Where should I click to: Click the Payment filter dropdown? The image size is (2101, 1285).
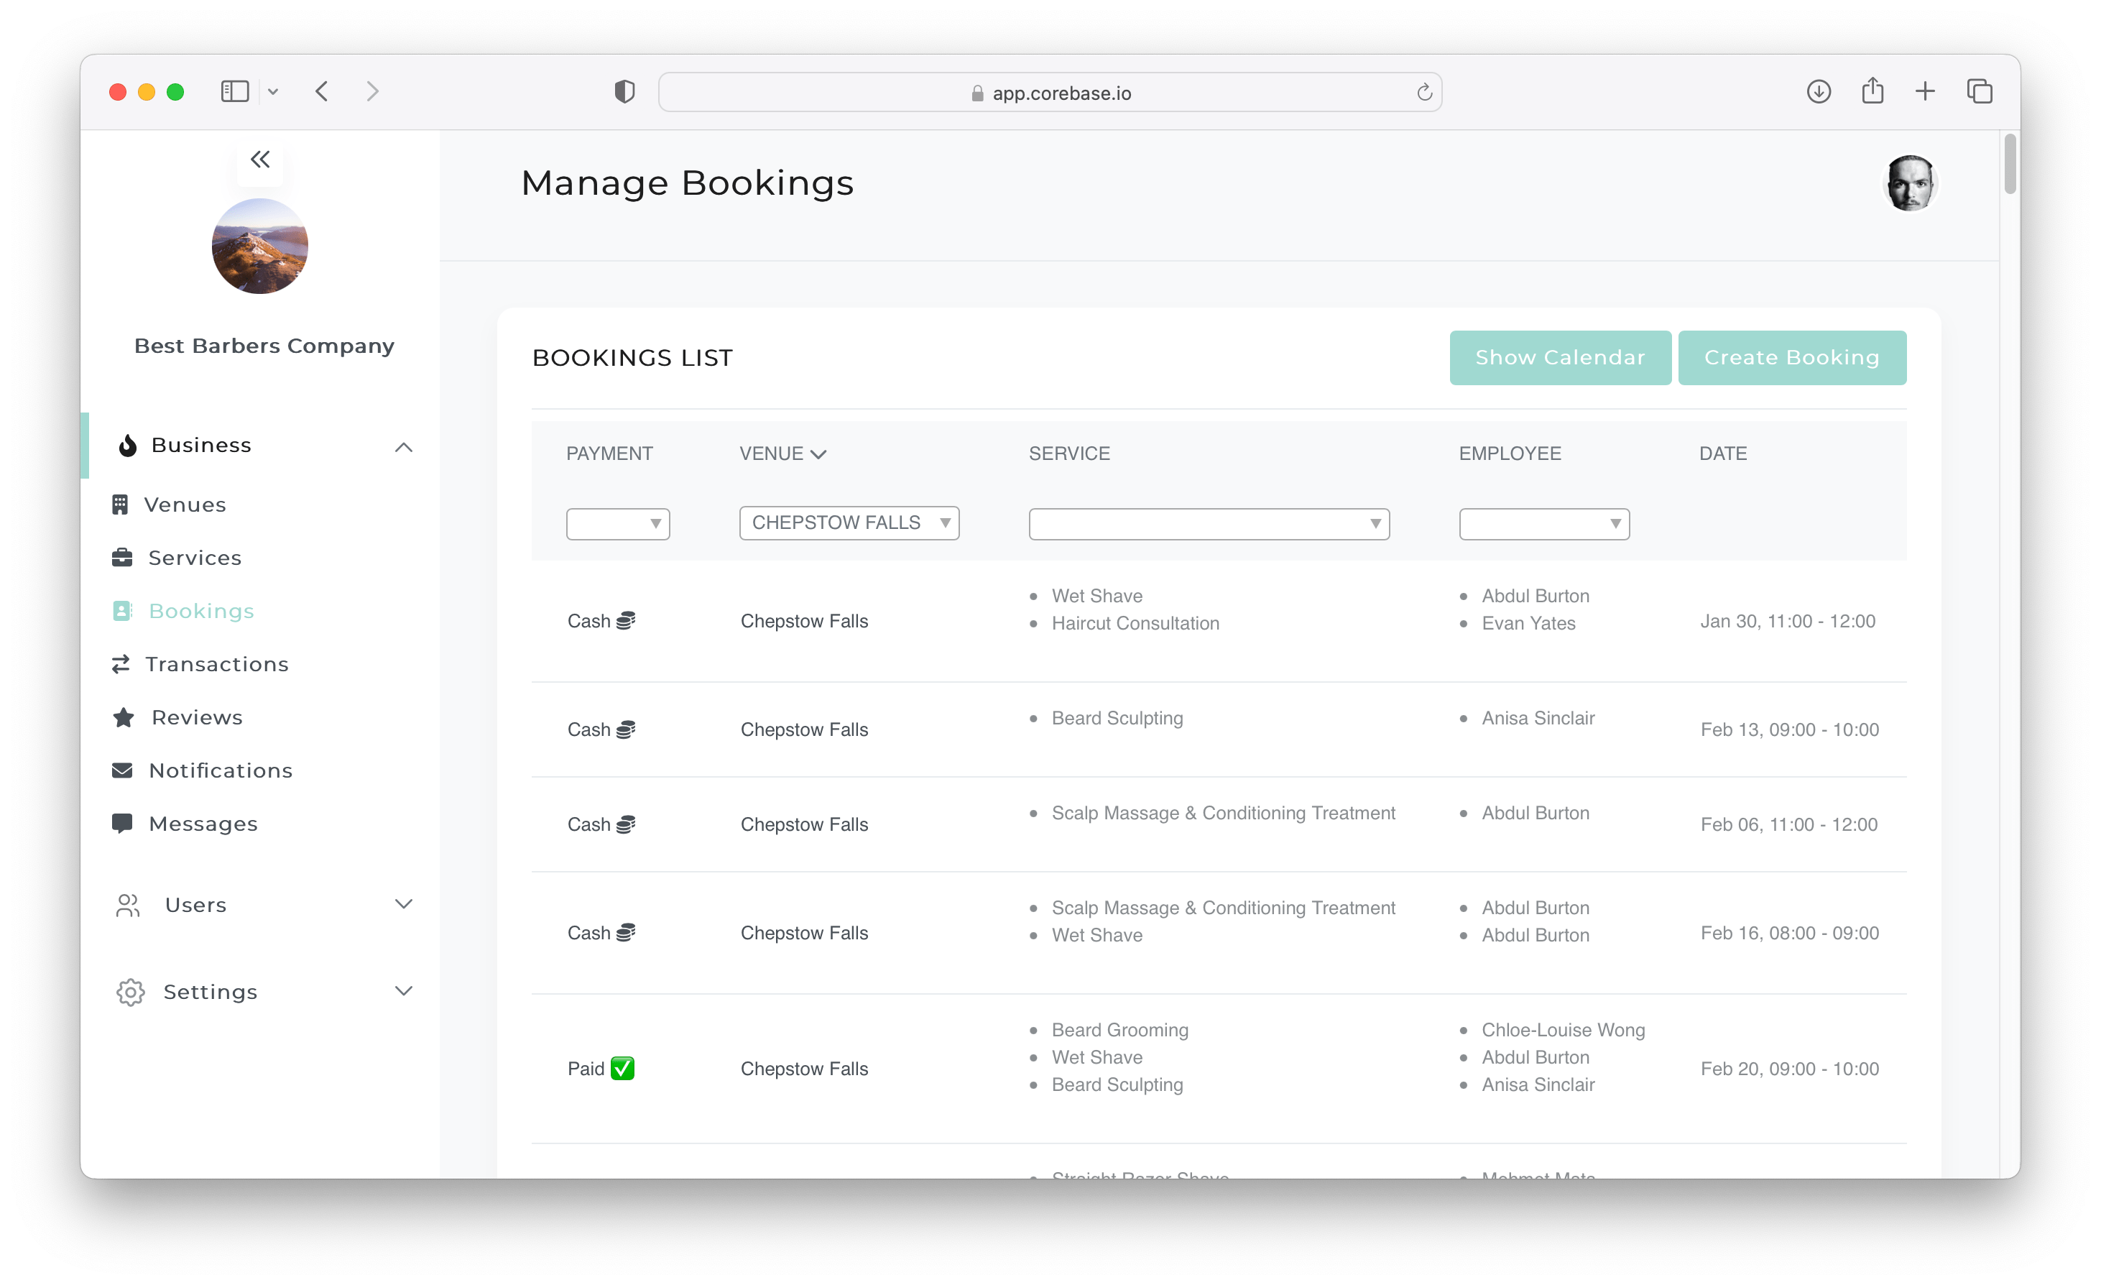(x=617, y=522)
